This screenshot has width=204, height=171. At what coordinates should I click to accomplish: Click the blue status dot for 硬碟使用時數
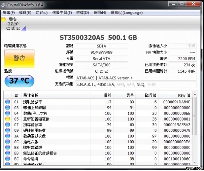click(x=8, y=130)
